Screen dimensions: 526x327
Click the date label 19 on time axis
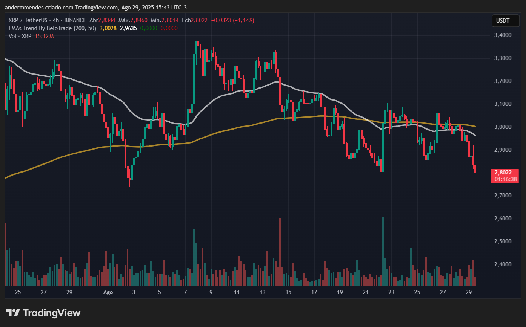(x=340, y=292)
